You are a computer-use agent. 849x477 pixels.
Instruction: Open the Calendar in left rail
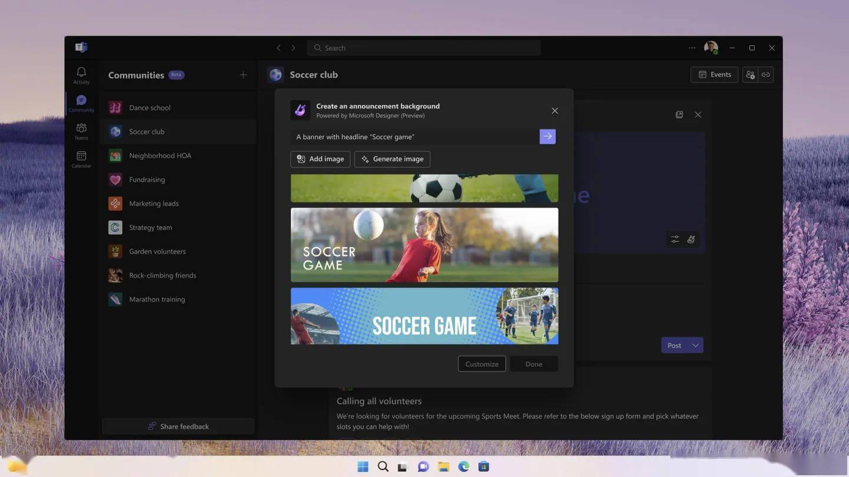(x=81, y=158)
